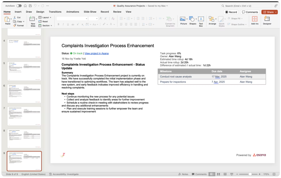Screen dimensions: 281x178
Task: Switch to Normal view in status bar
Action: (x=212, y=174)
